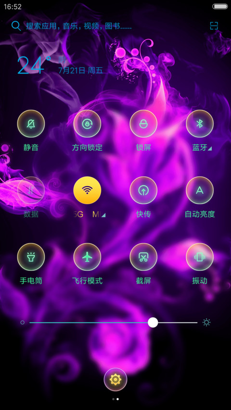Tap the 锁屏 lock screen button
231x410 pixels.
pos(143,124)
